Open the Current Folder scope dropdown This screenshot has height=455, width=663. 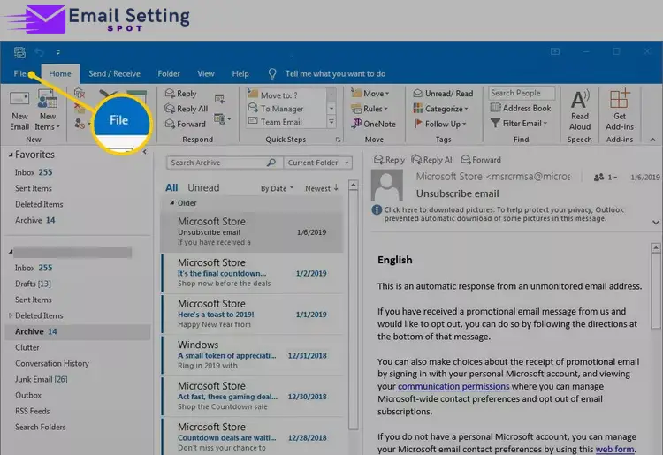pos(318,163)
